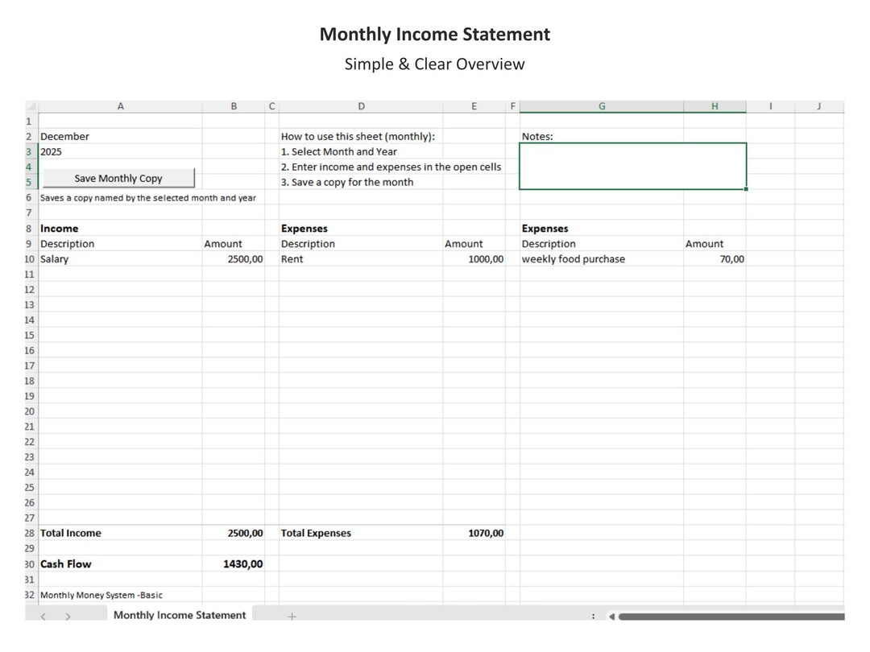Select row 28 header
The height and width of the screenshot is (652, 870).
[30, 533]
